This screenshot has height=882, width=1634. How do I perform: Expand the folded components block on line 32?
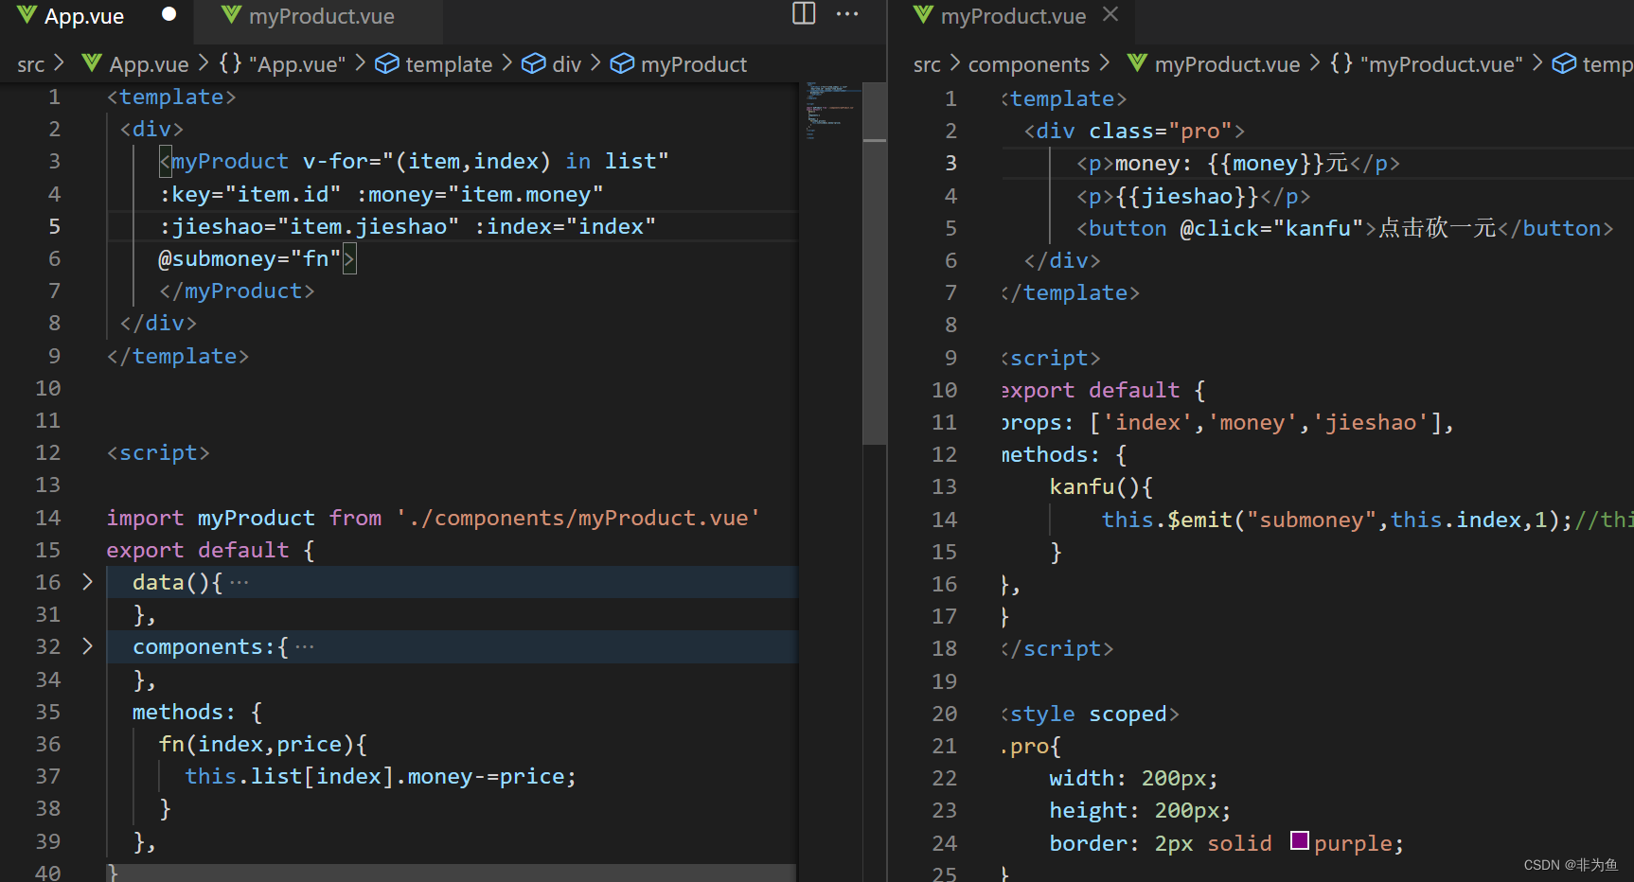pyautogui.click(x=87, y=646)
